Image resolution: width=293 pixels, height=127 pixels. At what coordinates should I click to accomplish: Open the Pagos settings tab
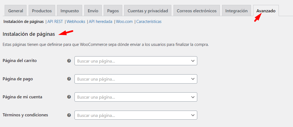tap(113, 11)
